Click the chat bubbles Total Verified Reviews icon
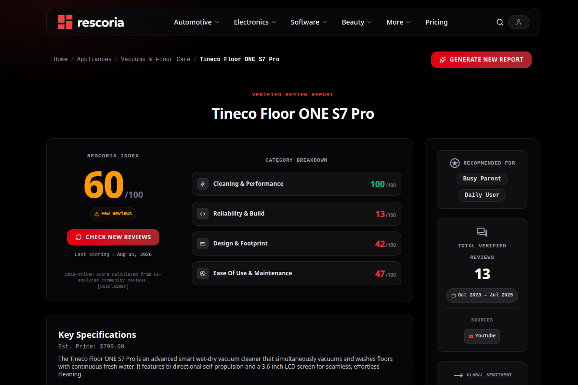The image size is (578, 385). pos(482,232)
